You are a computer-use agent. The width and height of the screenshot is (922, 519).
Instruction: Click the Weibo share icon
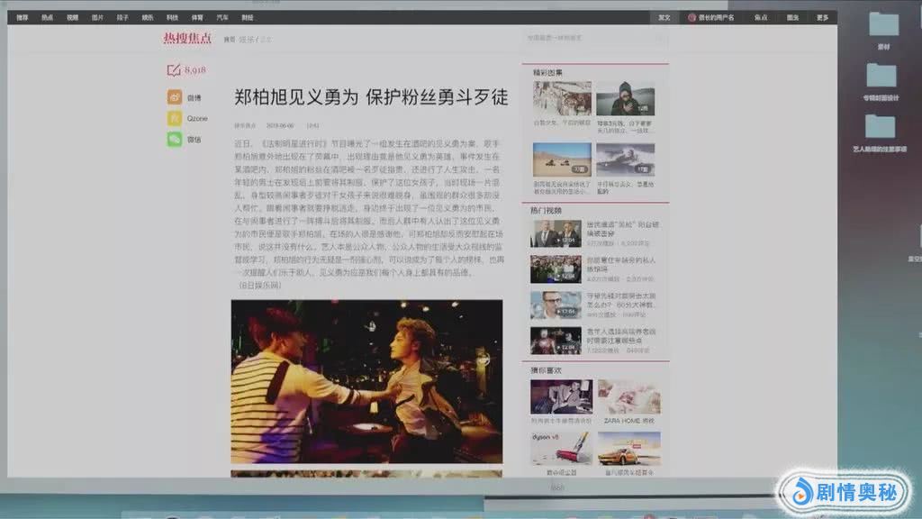point(174,97)
